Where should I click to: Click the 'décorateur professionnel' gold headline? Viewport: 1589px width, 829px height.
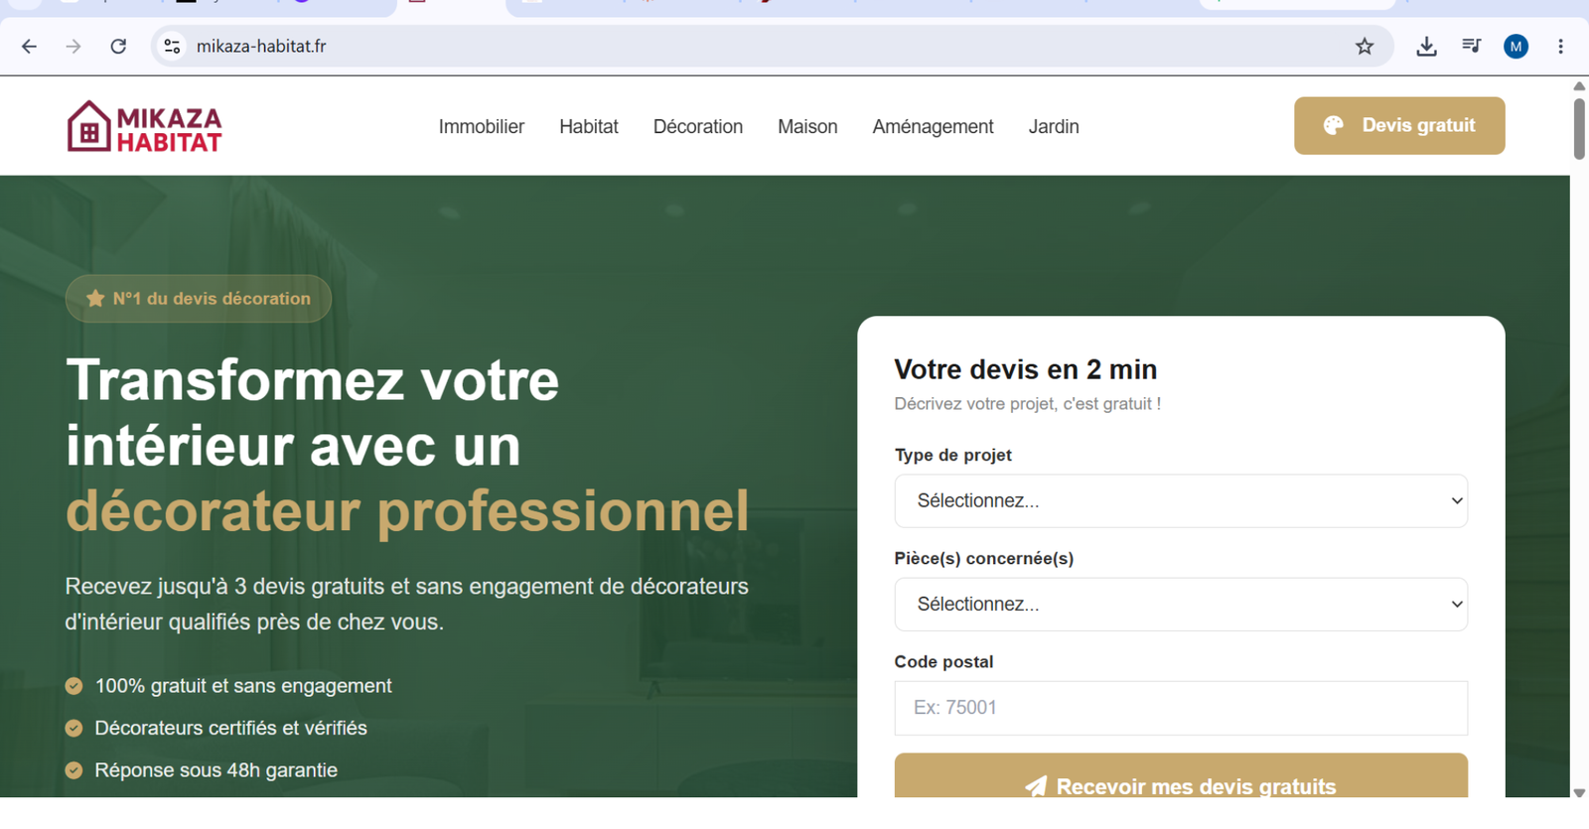pyautogui.click(x=407, y=510)
